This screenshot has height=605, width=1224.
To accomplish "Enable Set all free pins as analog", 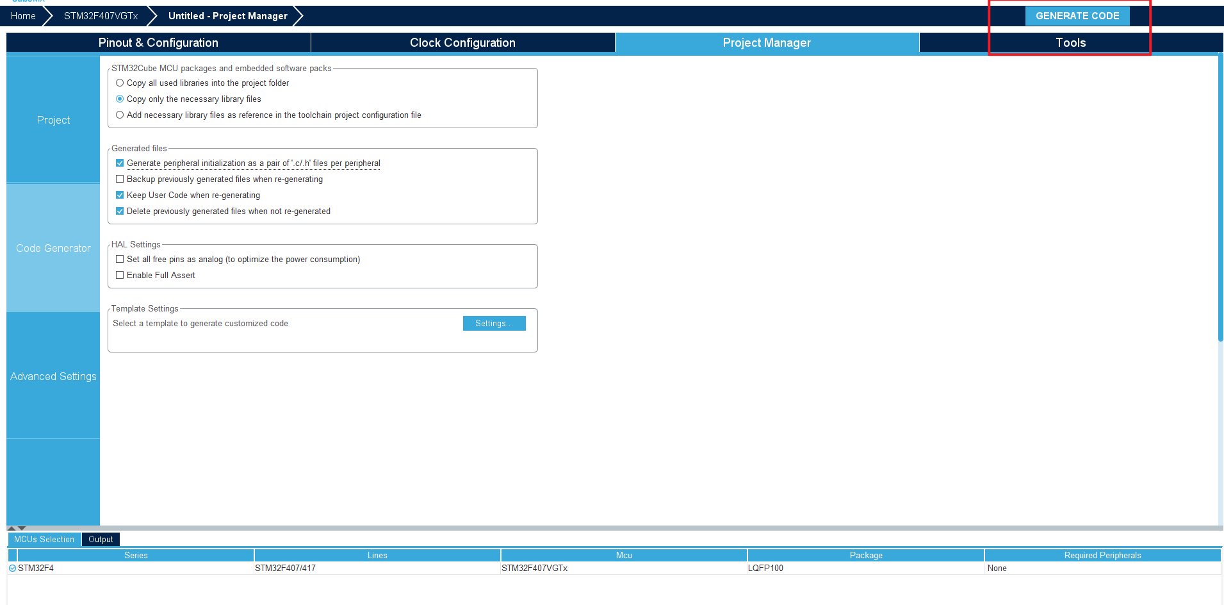I will [120, 259].
